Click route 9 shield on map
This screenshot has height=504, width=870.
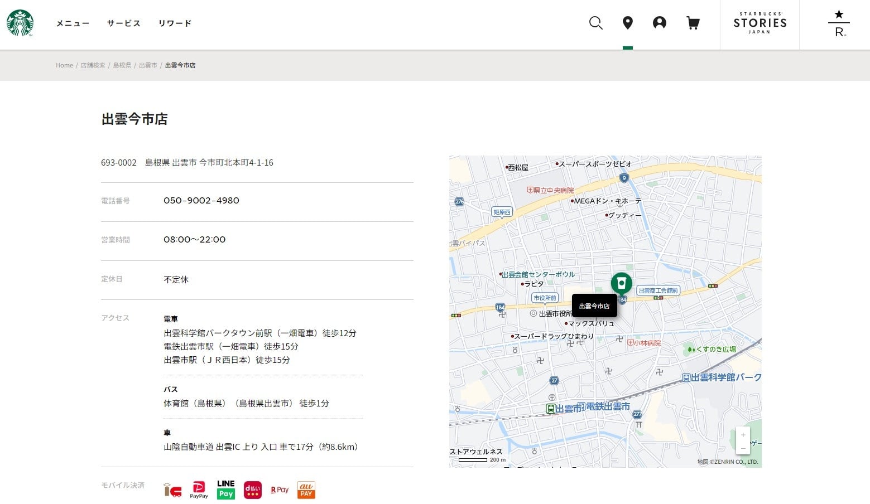(x=624, y=178)
